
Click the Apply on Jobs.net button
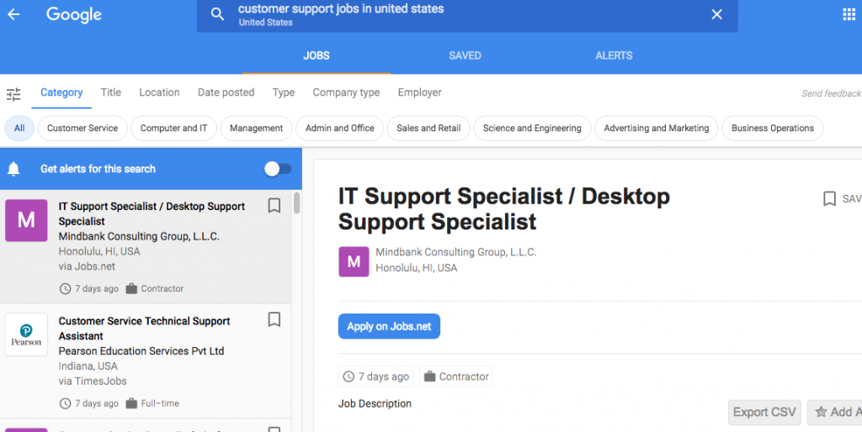tap(389, 326)
